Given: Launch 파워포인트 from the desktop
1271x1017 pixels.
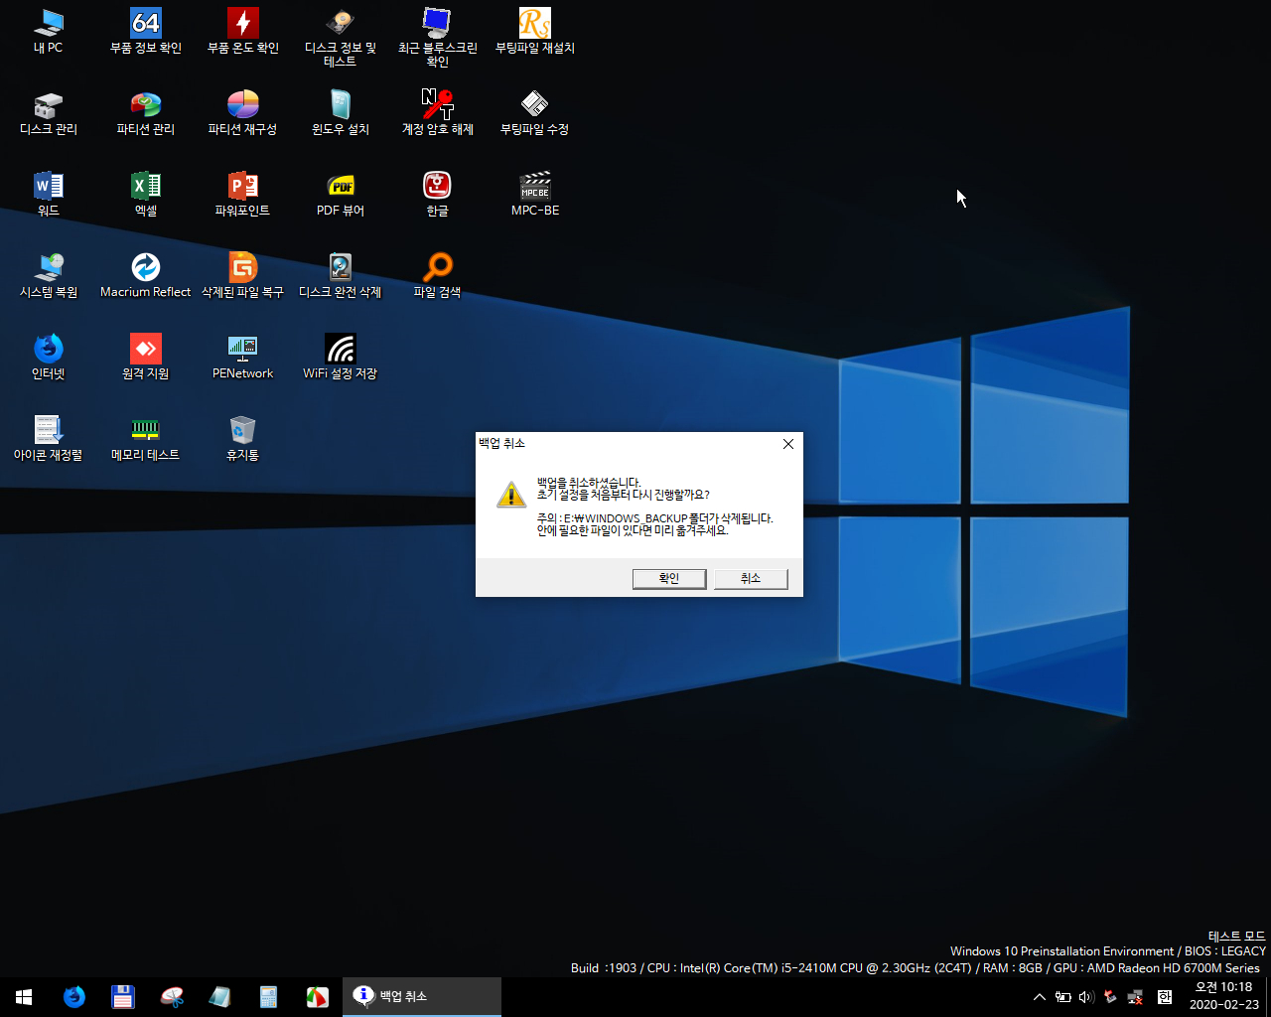Looking at the screenshot, I should point(242,195).
